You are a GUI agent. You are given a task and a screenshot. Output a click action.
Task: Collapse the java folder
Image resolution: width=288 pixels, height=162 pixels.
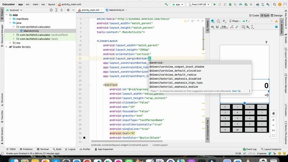click(x=10, y=23)
